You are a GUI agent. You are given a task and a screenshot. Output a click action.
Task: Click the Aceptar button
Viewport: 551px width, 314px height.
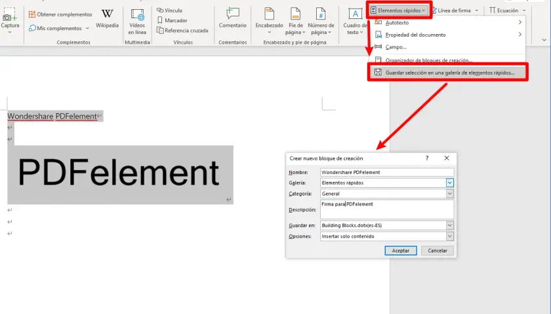tap(401, 251)
